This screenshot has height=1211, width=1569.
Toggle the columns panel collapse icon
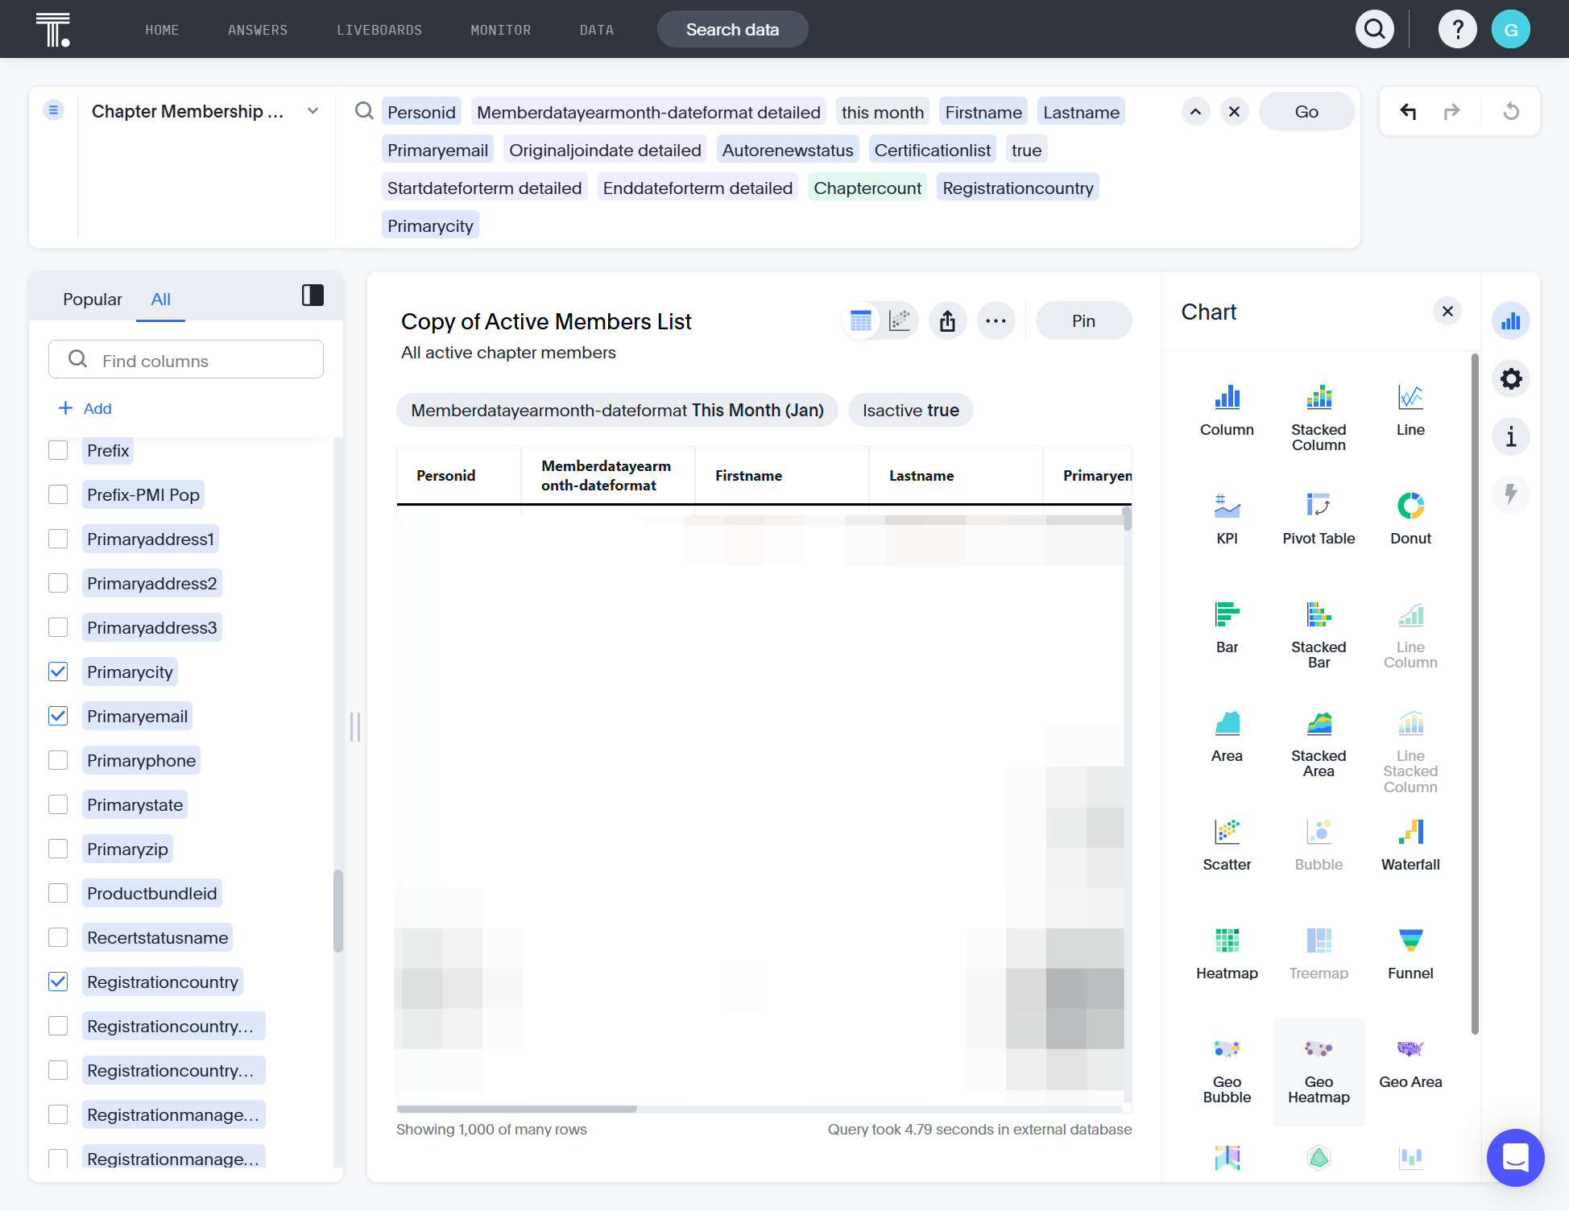[313, 296]
